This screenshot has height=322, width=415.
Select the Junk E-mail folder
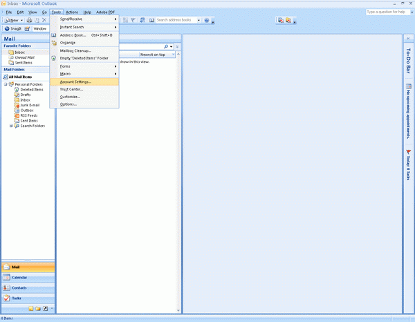coord(30,105)
